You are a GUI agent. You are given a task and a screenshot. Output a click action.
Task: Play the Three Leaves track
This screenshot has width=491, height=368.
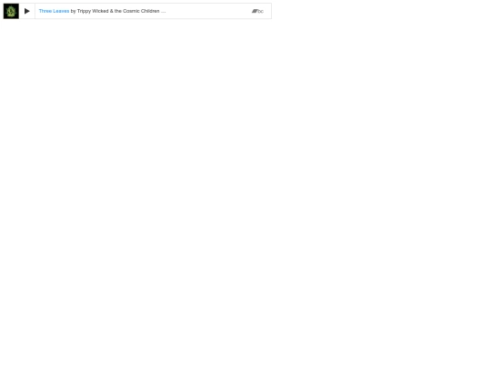pos(27,11)
